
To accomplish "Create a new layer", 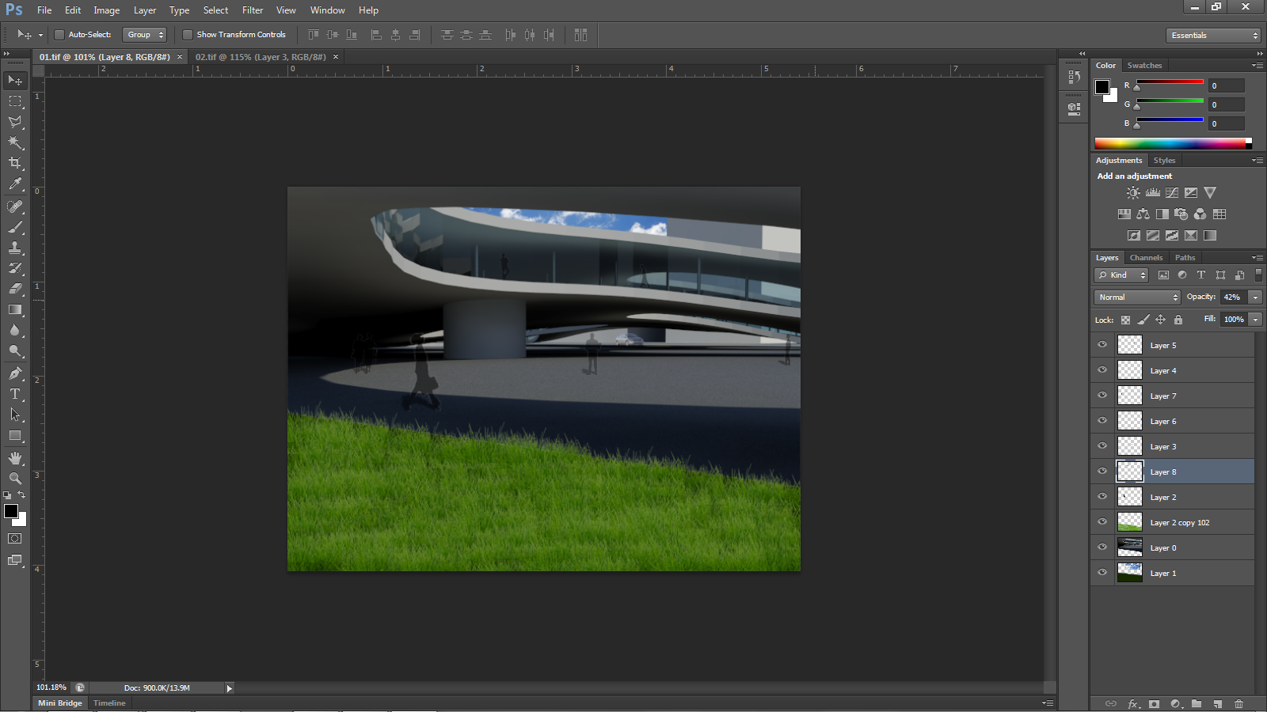I will 1218,703.
